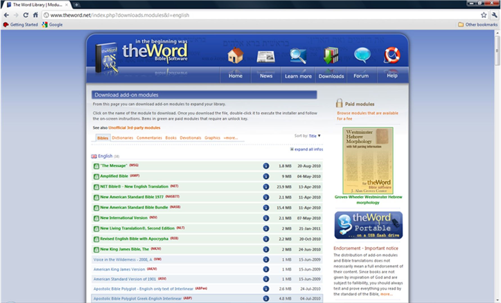The image size is (501, 303).
Task: Open the browser wrench menu
Action: click(x=494, y=15)
